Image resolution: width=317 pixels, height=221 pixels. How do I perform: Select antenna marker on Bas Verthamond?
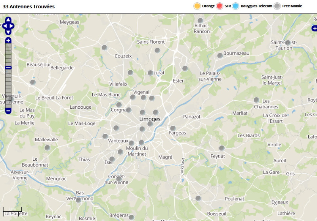point(78,200)
